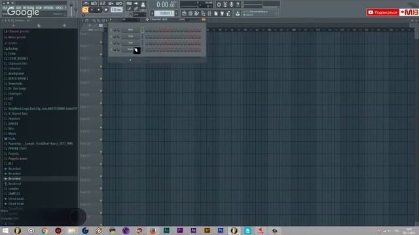The height and width of the screenshot is (235, 419).
Task: Select the highlighted Recorded folder
Action: (14, 179)
